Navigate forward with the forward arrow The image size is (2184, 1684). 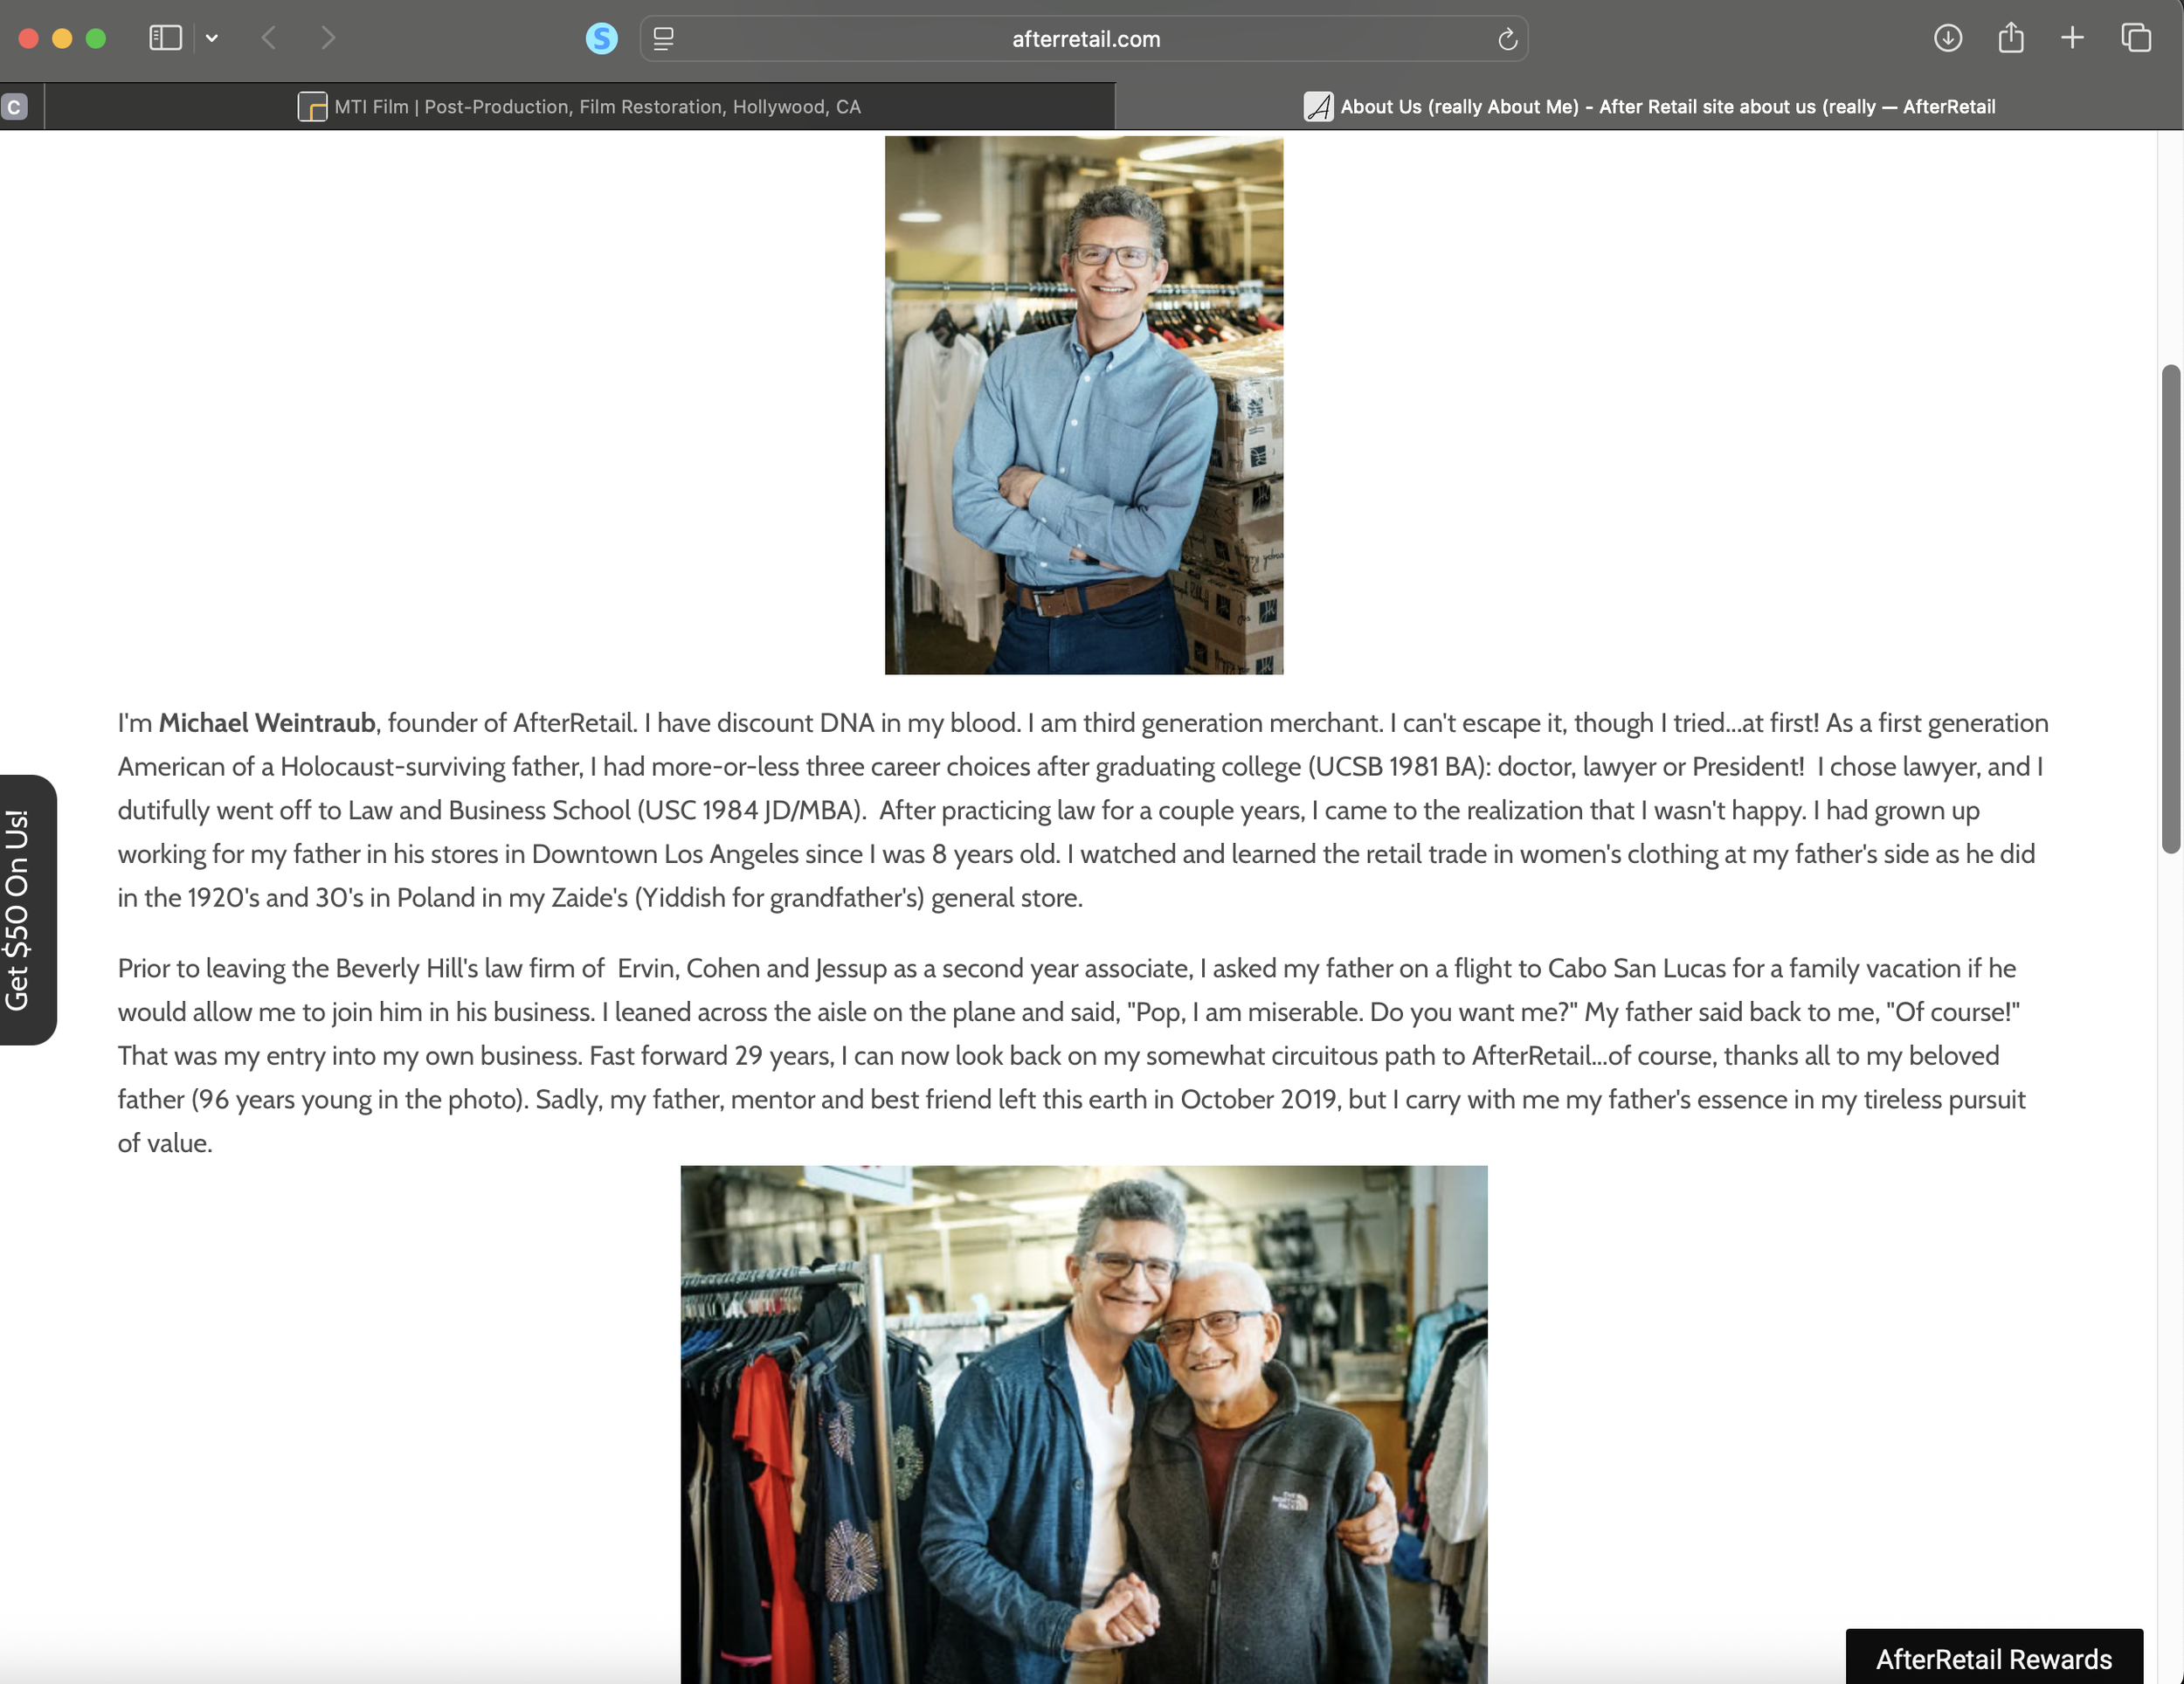click(328, 38)
